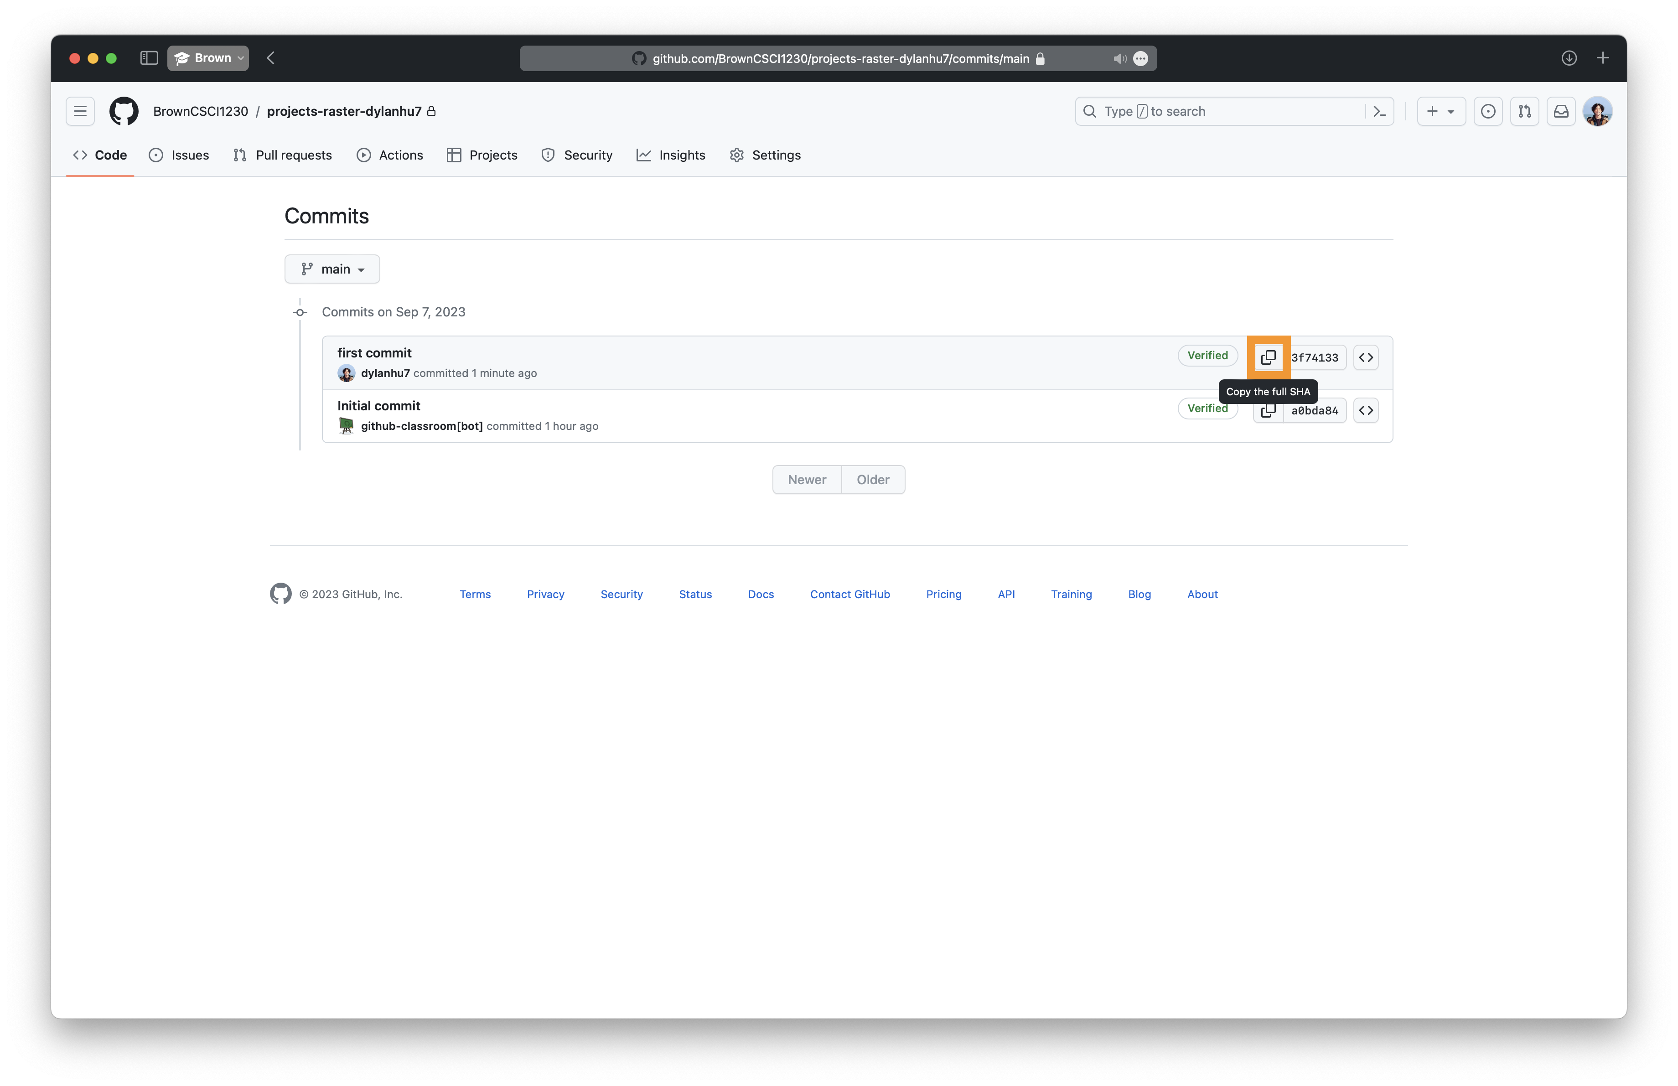
Task: Open the GitHub global navigation hamburger menu
Action: (80, 111)
